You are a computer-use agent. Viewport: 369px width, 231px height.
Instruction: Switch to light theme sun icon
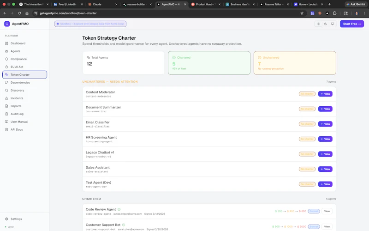318,24
